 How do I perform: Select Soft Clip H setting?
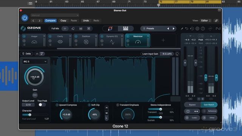click(x=107, y=108)
